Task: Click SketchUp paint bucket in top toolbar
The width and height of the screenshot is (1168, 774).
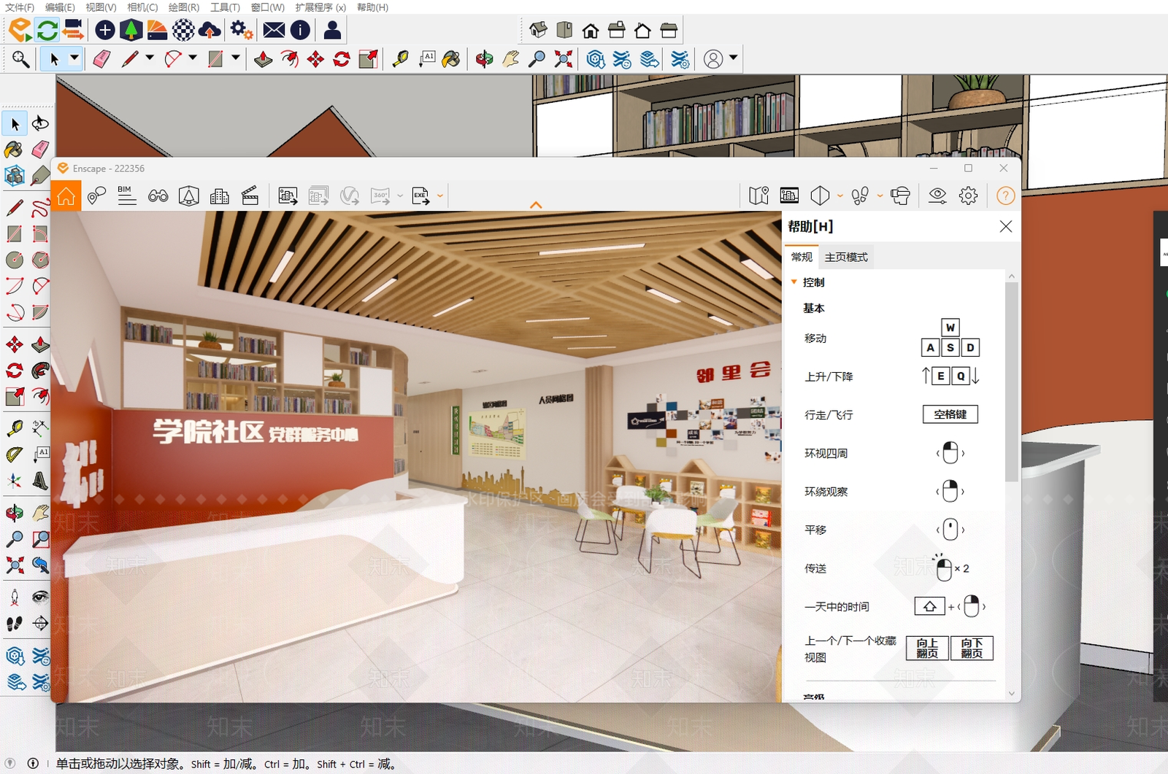Action: [451, 59]
